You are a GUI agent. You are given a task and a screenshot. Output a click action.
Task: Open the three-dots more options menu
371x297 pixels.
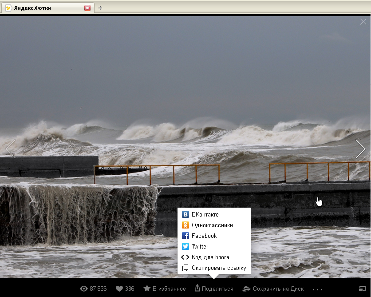[x=317, y=289]
